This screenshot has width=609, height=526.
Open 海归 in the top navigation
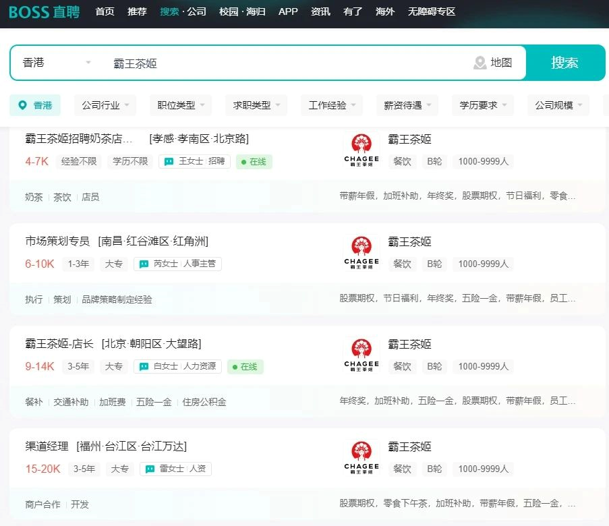coord(256,11)
